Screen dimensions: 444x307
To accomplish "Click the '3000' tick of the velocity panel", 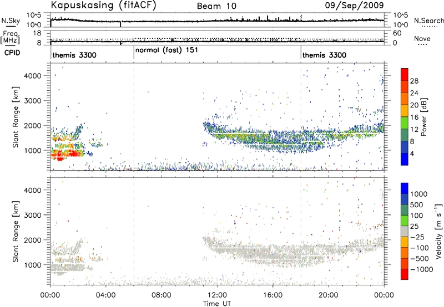I will click(x=32, y=215).
